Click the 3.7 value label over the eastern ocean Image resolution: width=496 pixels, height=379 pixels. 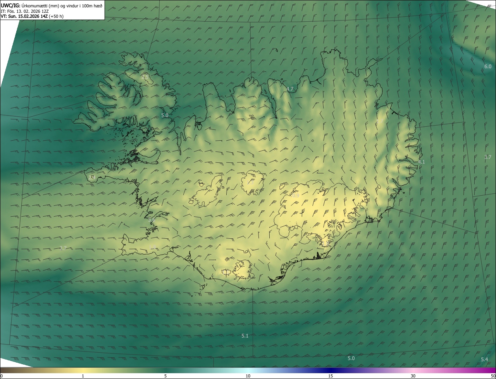pos(488,157)
